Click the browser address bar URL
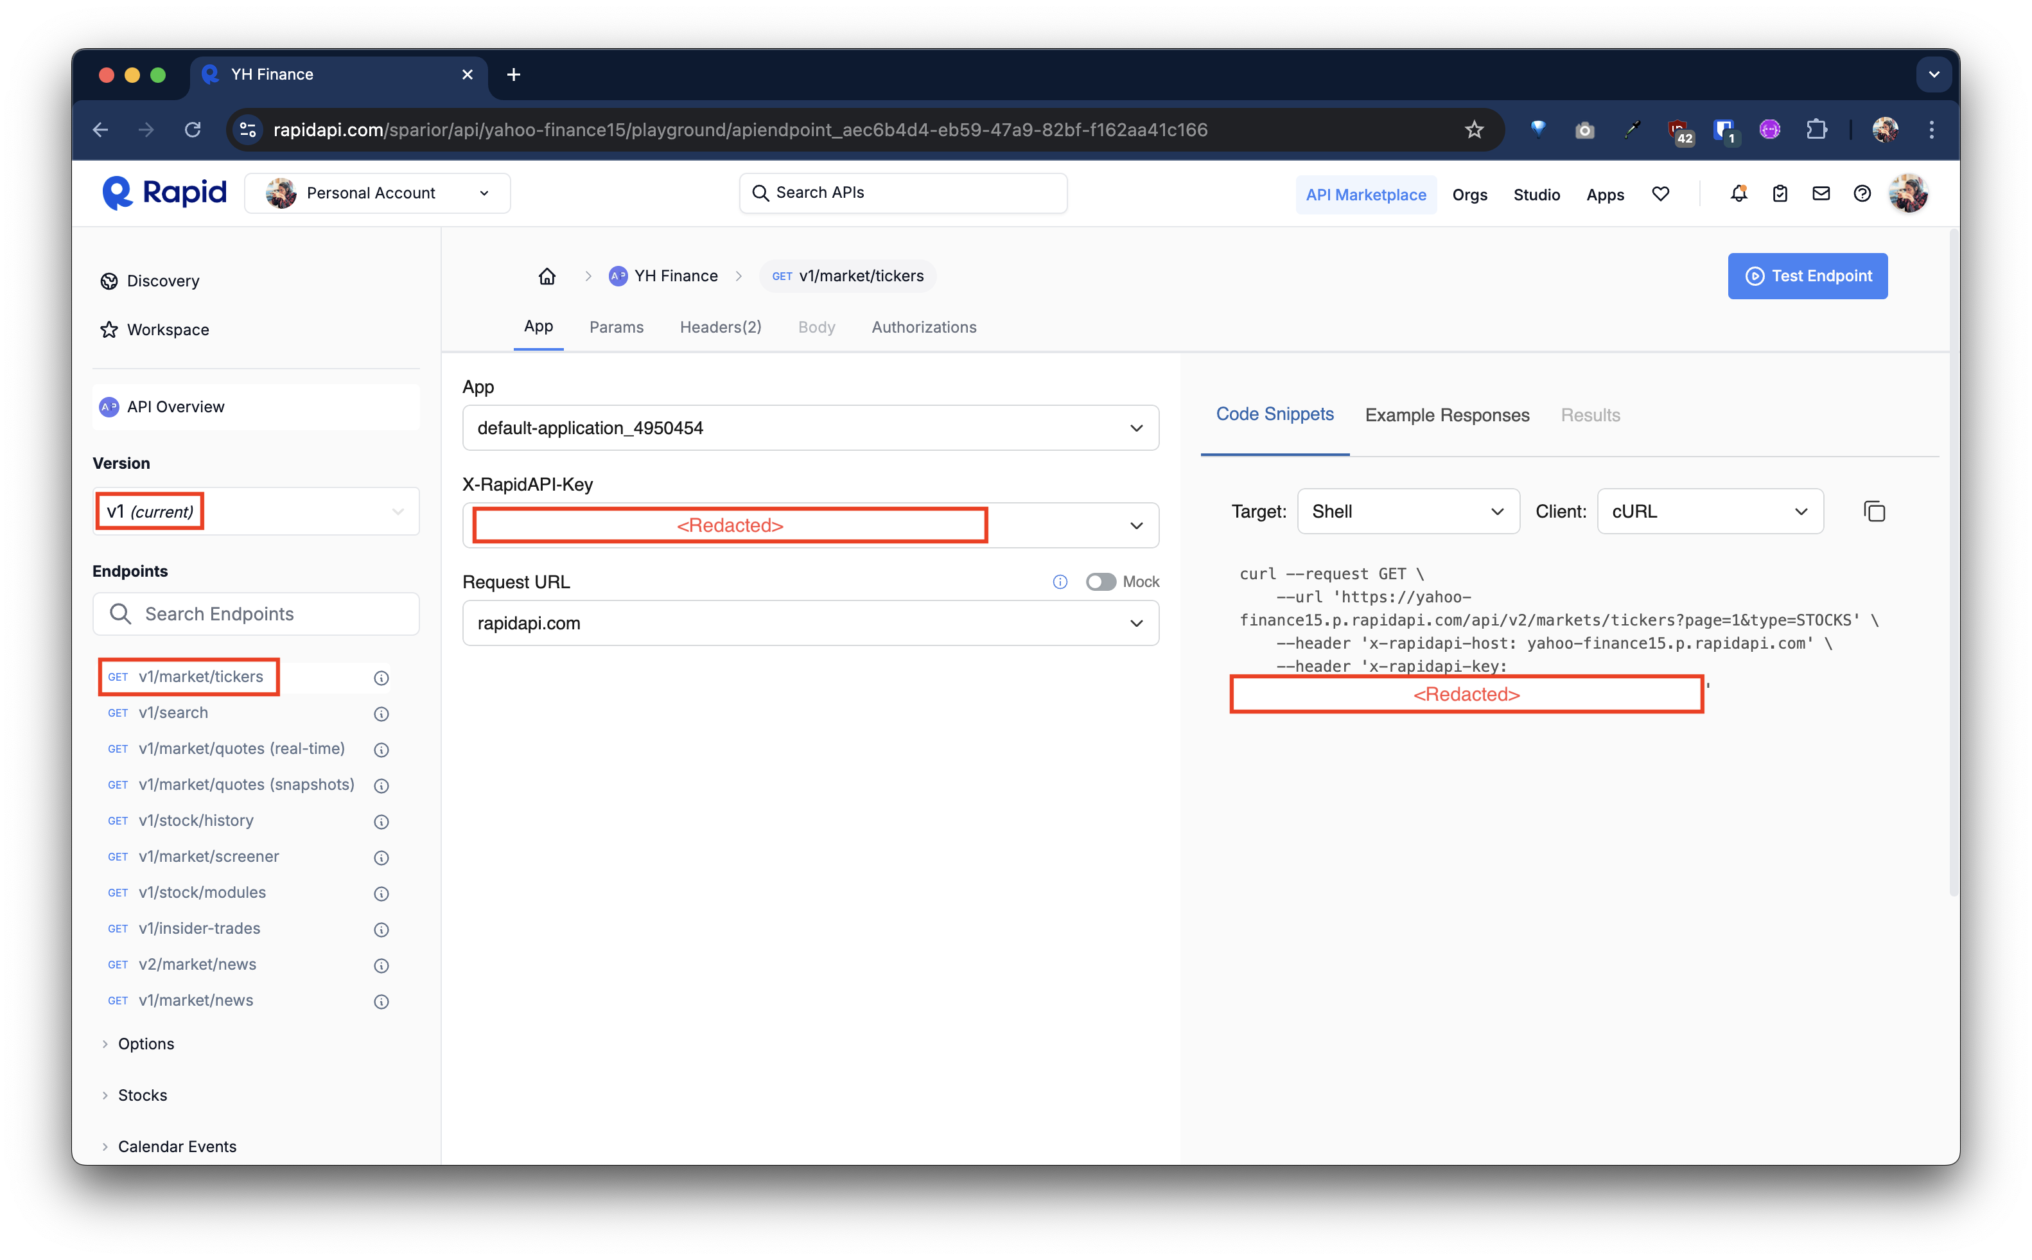The width and height of the screenshot is (2032, 1260). click(x=740, y=130)
